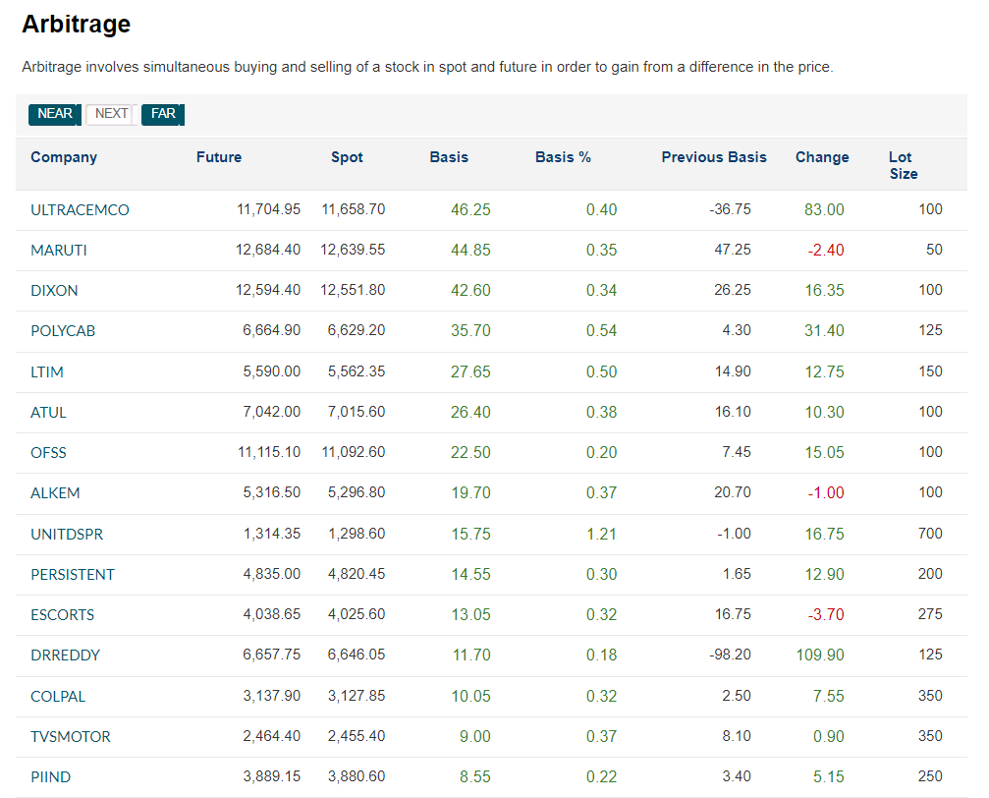Click DRREDDY change value 109.90

(x=820, y=655)
